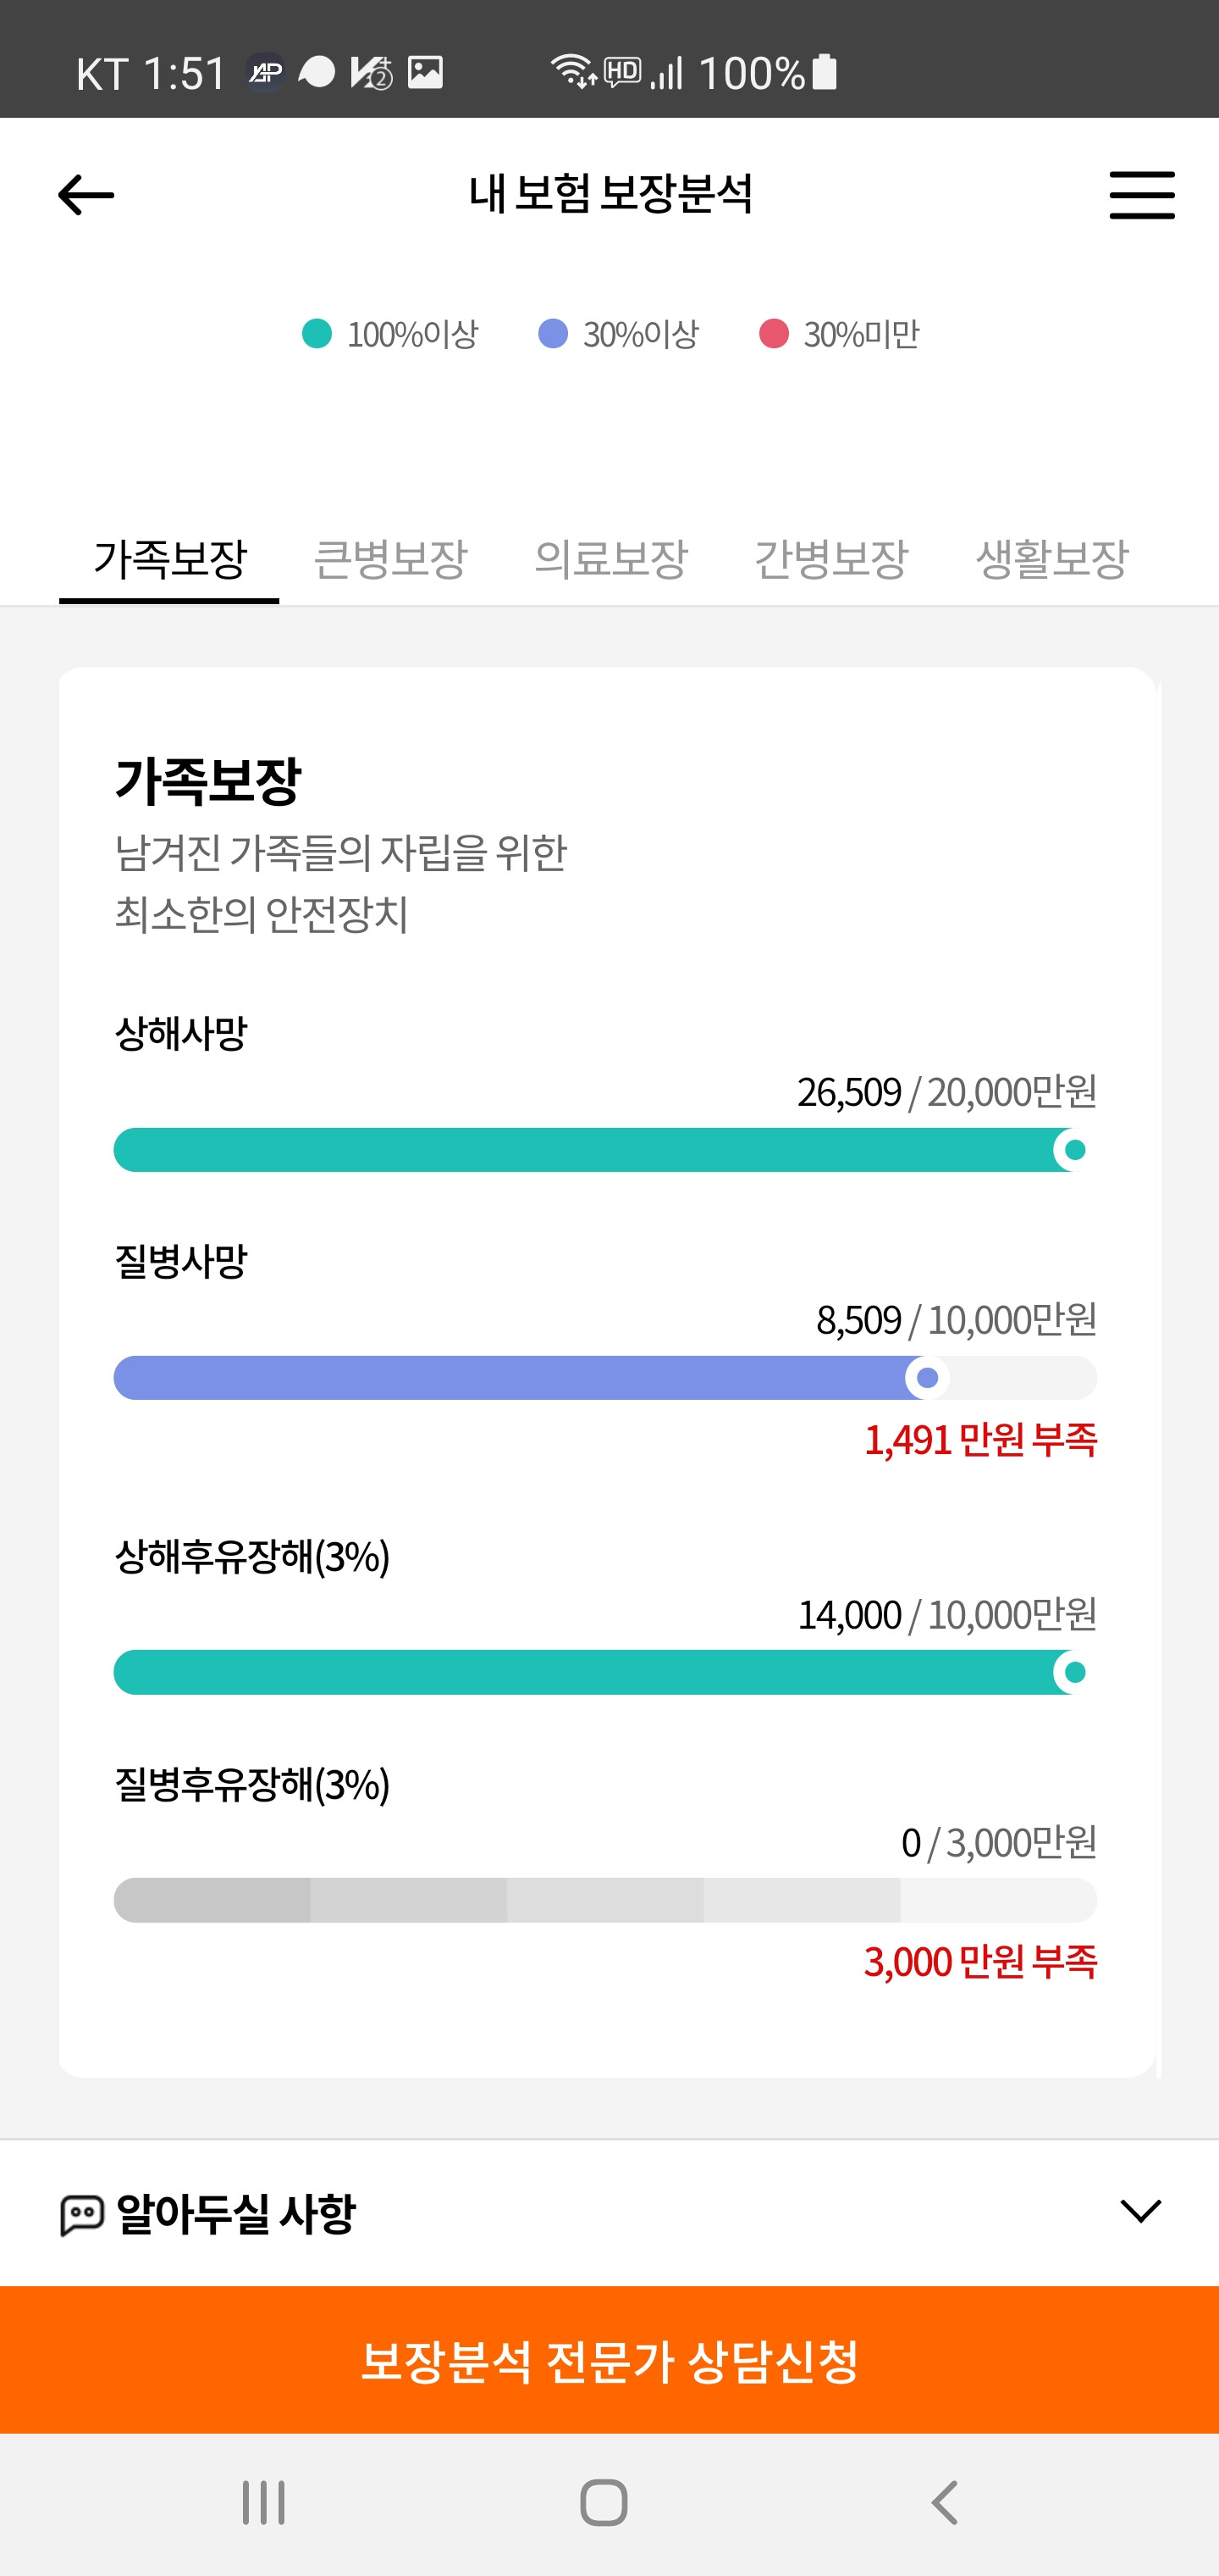Tap the Android back navigation button
This screenshot has width=1219, height=2576.
946,2503
